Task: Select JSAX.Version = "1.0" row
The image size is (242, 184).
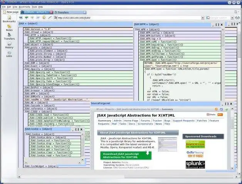Action: tap(78, 29)
